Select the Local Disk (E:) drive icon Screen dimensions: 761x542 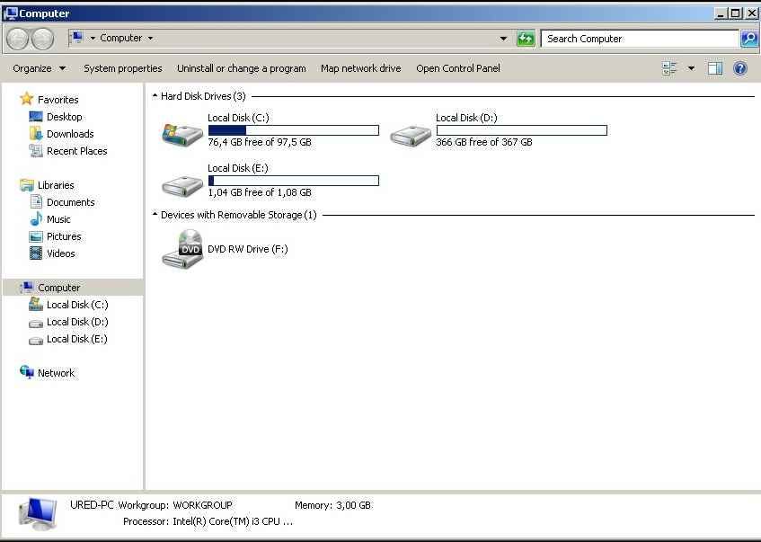pos(182,185)
